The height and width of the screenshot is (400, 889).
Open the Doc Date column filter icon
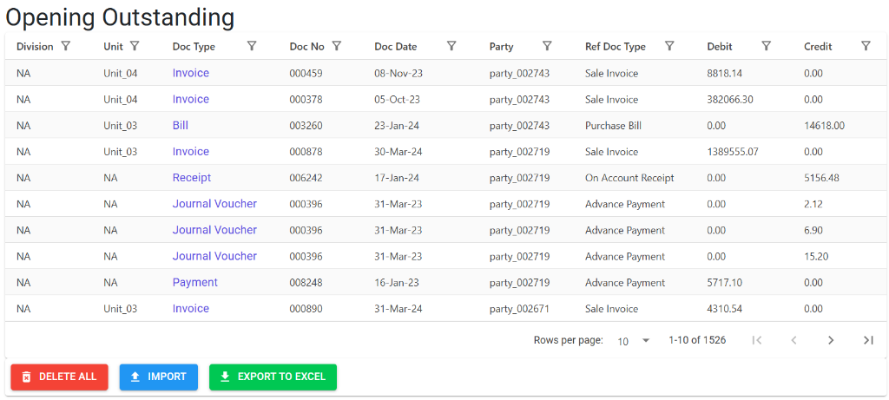pos(451,47)
